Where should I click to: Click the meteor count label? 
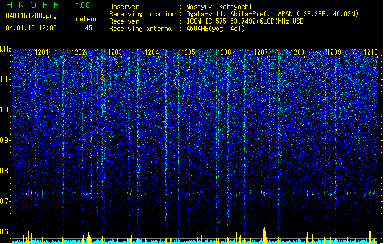pyautogui.click(x=87, y=19)
